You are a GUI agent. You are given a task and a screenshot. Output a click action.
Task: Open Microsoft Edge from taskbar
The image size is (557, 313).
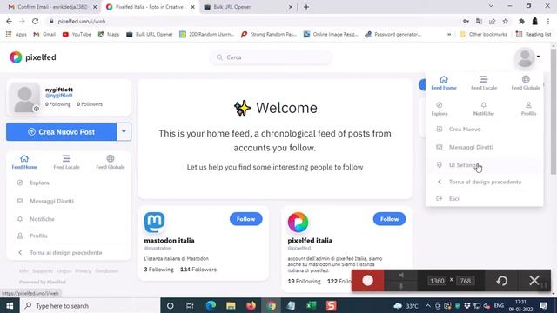pyautogui.click(x=211, y=305)
